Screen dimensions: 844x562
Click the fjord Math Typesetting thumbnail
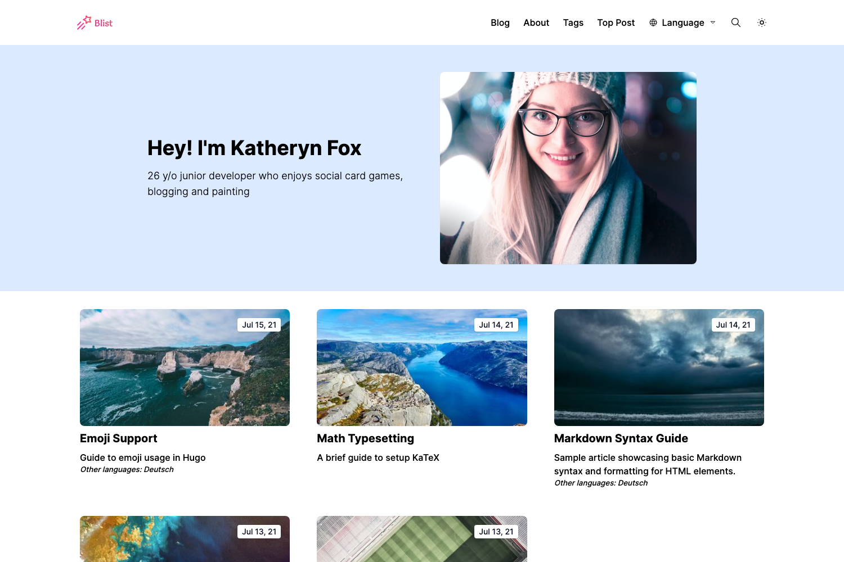(x=421, y=368)
